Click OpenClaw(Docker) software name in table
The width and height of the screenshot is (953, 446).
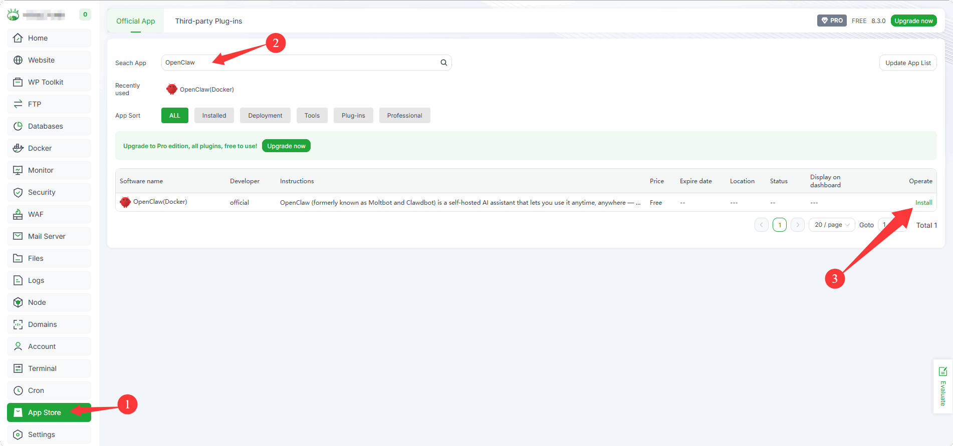pyautogui.click(x=160, y=202)
